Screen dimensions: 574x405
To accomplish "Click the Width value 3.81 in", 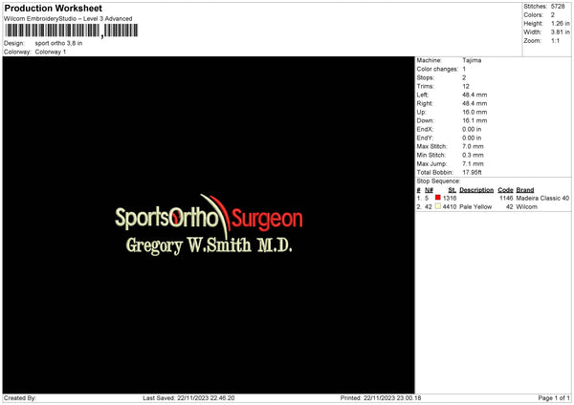I will 561,32.
